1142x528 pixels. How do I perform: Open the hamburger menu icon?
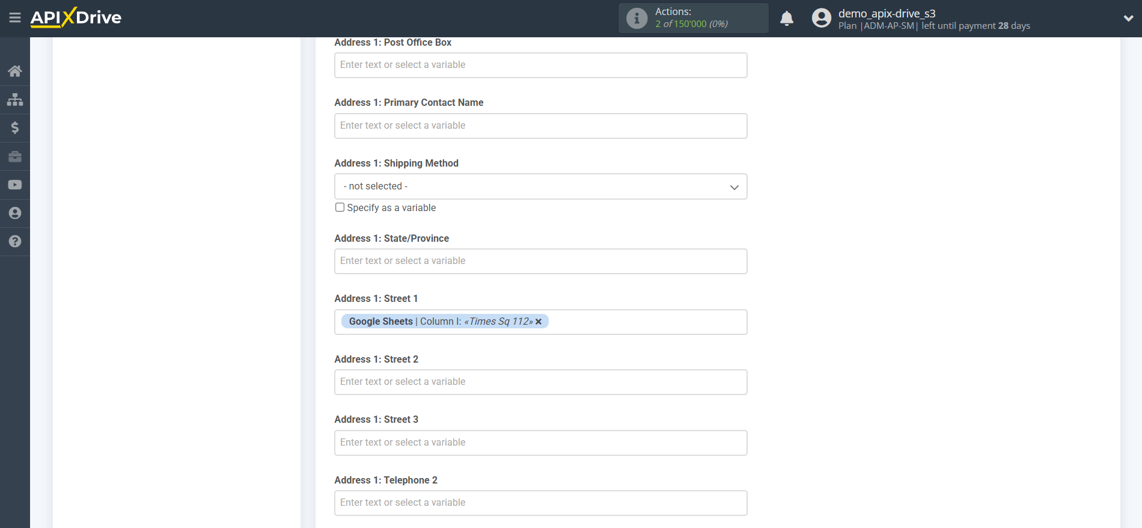15,17
